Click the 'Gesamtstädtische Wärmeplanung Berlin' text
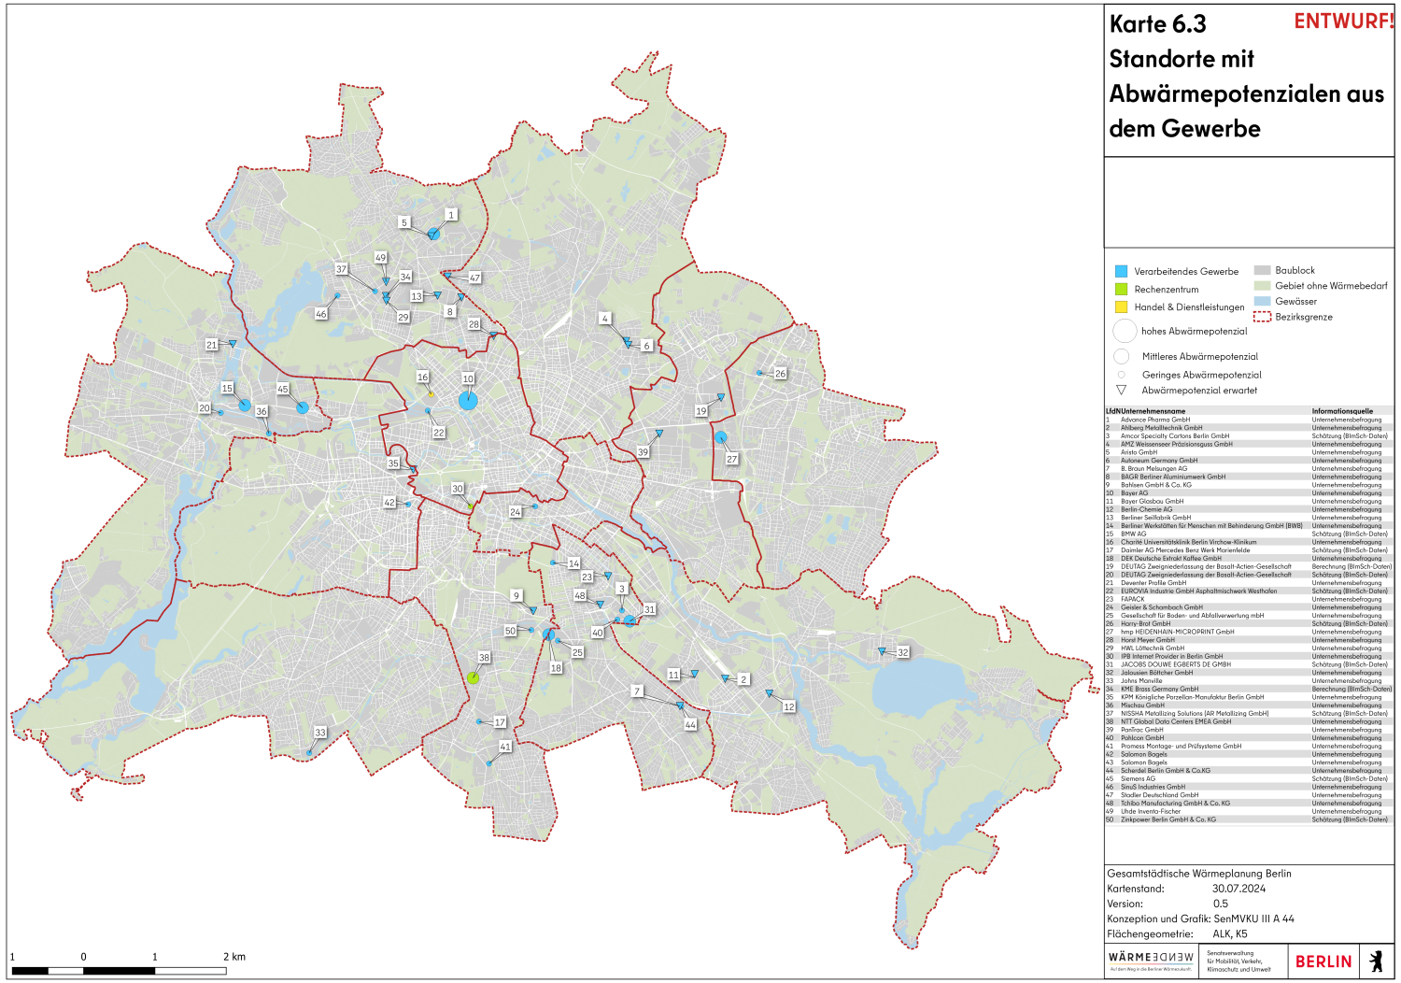Image resolution: width=1401 pixels, height=983 pixels. (x=1199, y=874)
